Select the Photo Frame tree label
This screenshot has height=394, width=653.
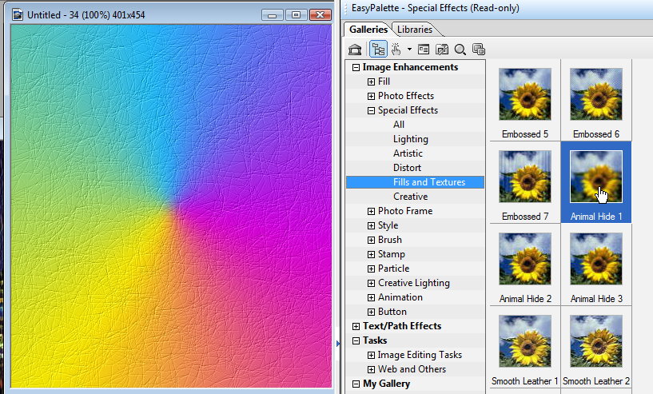click(404, 211)
